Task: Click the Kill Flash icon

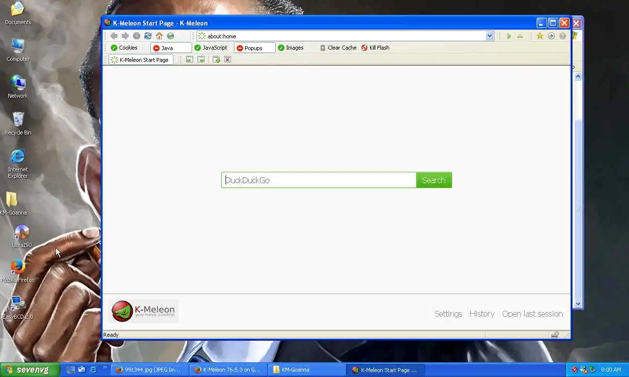Action: coord(364,48)
